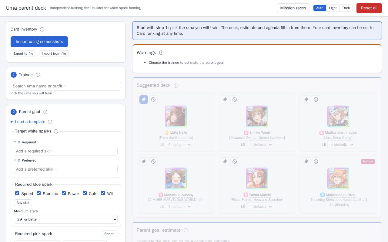Click the Suggested deck info icon
The width and height of the screenshot is (388, 242).
click(x=176, y=86)
